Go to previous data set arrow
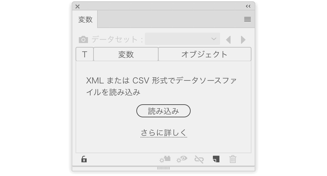The width and height of the screenshot is (327, 176). [228, 40]
